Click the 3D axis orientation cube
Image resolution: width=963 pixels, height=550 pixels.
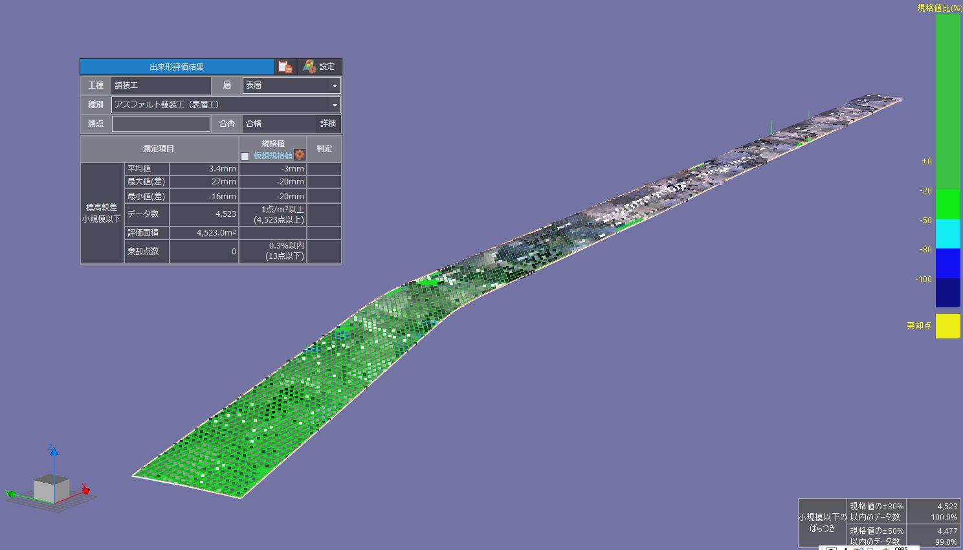(x=51, y=489)
